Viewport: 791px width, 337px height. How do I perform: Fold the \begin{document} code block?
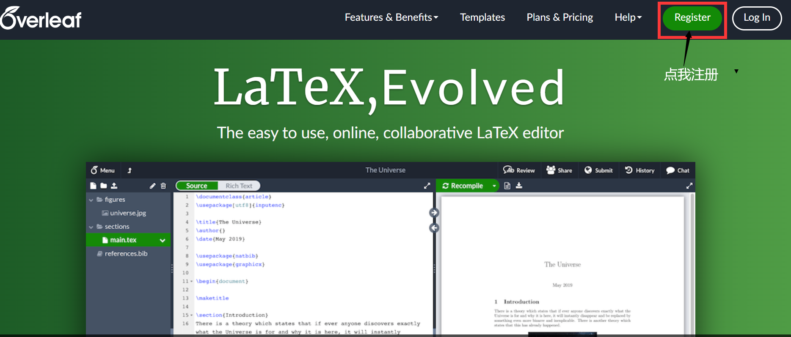(192, 281)
